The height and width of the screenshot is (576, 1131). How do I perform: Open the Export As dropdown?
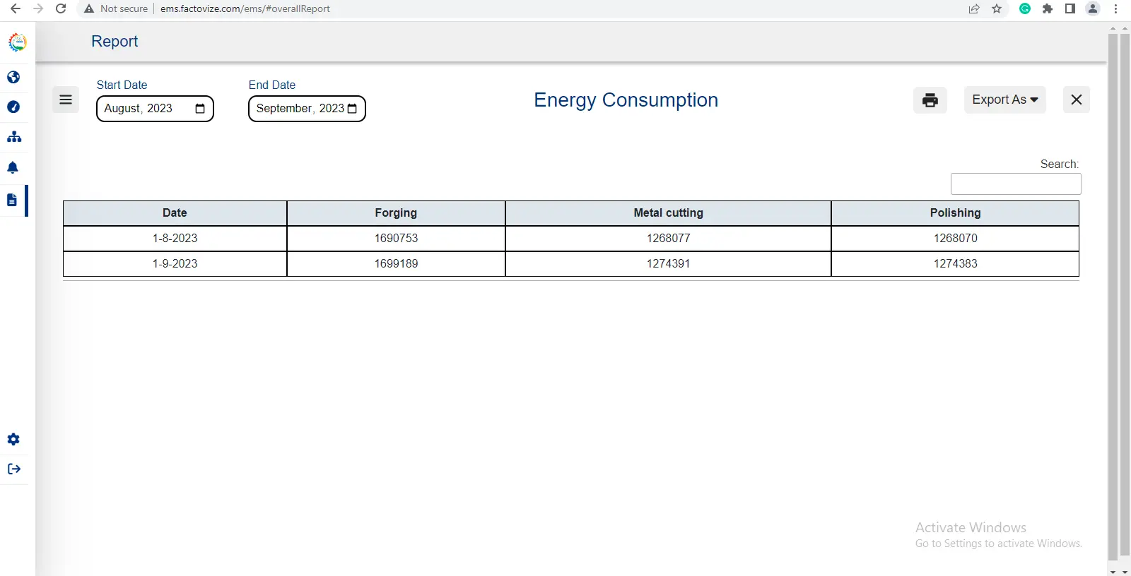(x=1005, y=100)
